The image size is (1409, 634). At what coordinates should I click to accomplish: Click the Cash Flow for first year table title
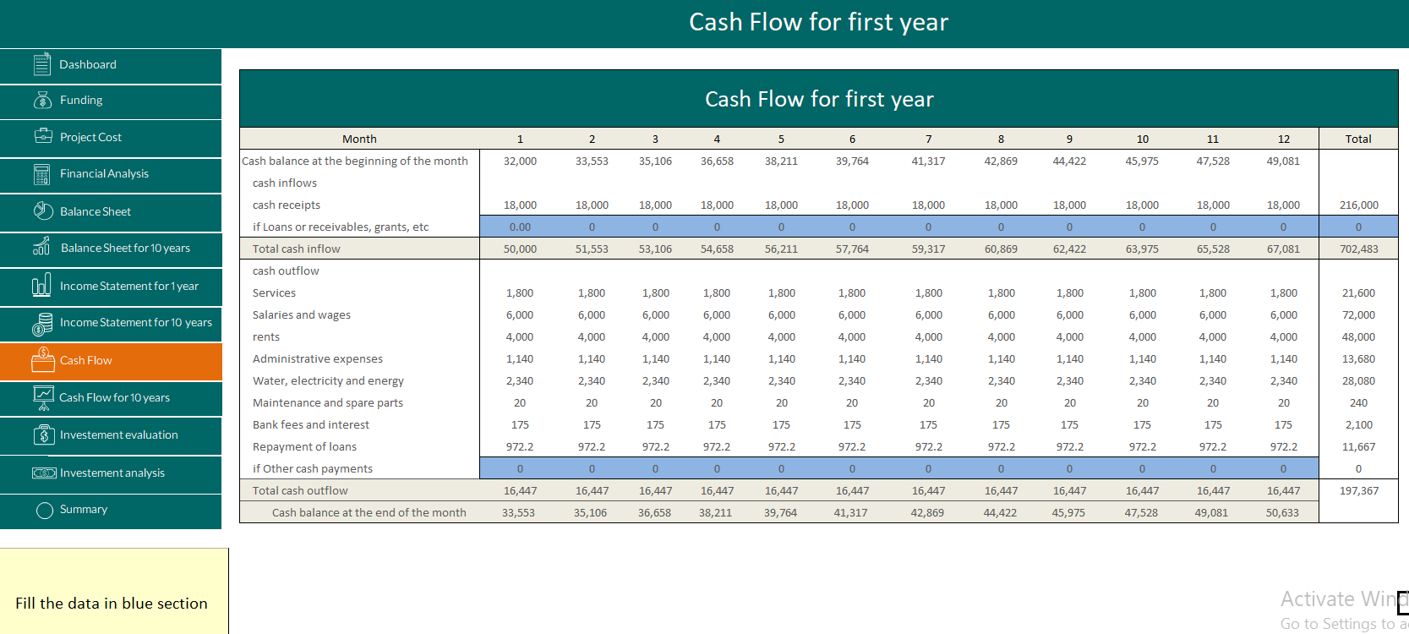(x=819, y=99)
